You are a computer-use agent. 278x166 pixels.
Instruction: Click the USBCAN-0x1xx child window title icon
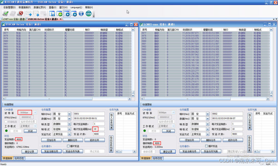pos(3,24)
